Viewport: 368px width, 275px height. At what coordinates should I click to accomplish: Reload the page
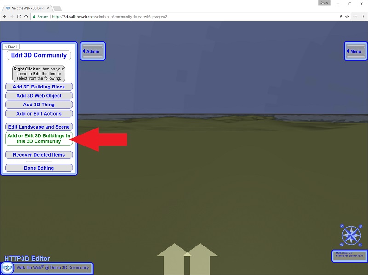pyautogui.click(x=19, y=17)
